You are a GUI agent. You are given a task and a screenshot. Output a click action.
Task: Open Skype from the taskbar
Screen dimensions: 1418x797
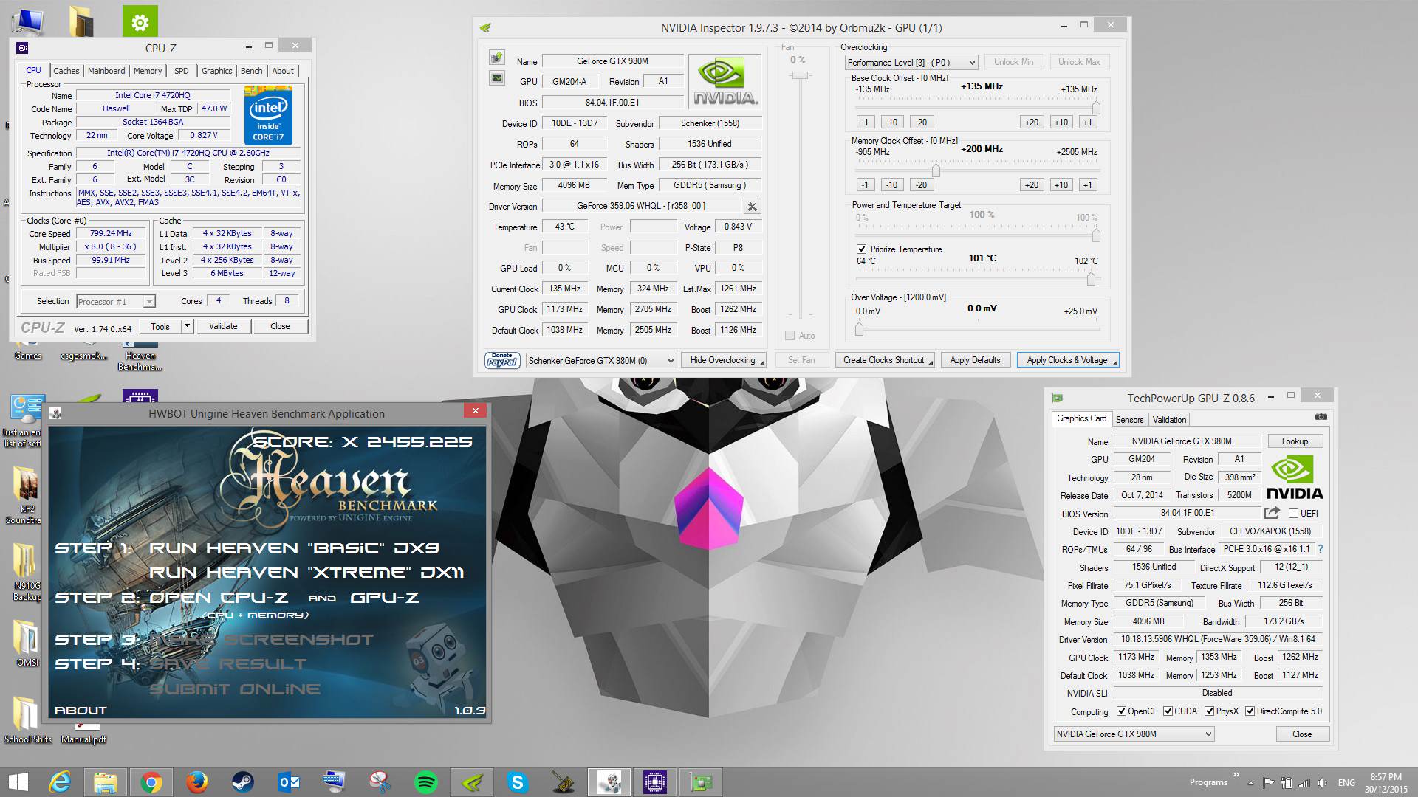(517, 782)
